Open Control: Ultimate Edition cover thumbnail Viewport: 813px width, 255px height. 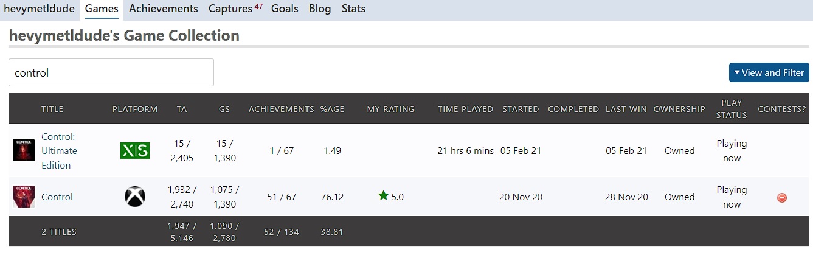pos(24,150)
